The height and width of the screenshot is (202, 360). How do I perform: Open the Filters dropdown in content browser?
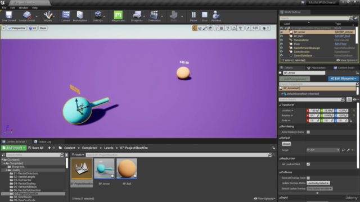pyautogui.click(x=78, y=155)
